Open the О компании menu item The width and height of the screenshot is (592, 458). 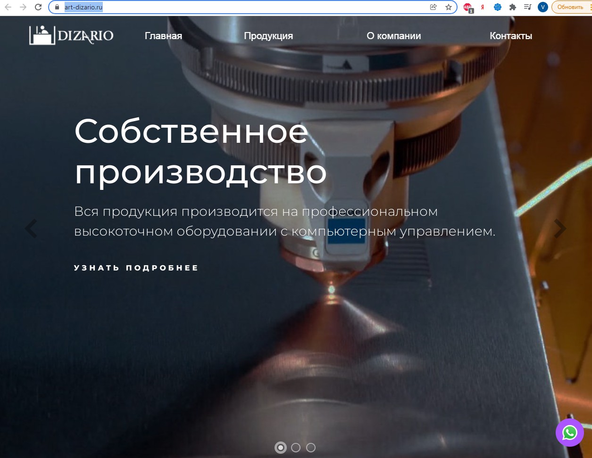coord(394,36)
